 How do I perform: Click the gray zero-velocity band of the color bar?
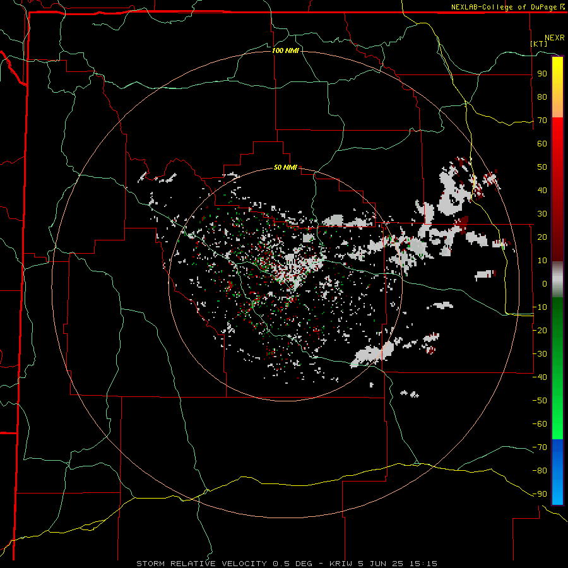[x=557, y=280]
